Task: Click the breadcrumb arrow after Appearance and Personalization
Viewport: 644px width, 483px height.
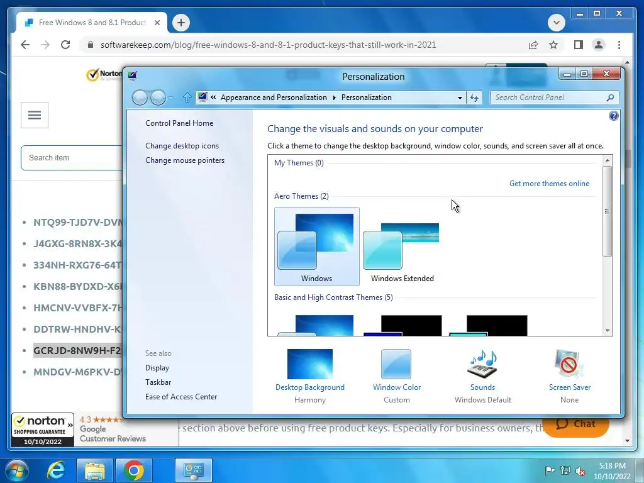Action: point(334,97)
